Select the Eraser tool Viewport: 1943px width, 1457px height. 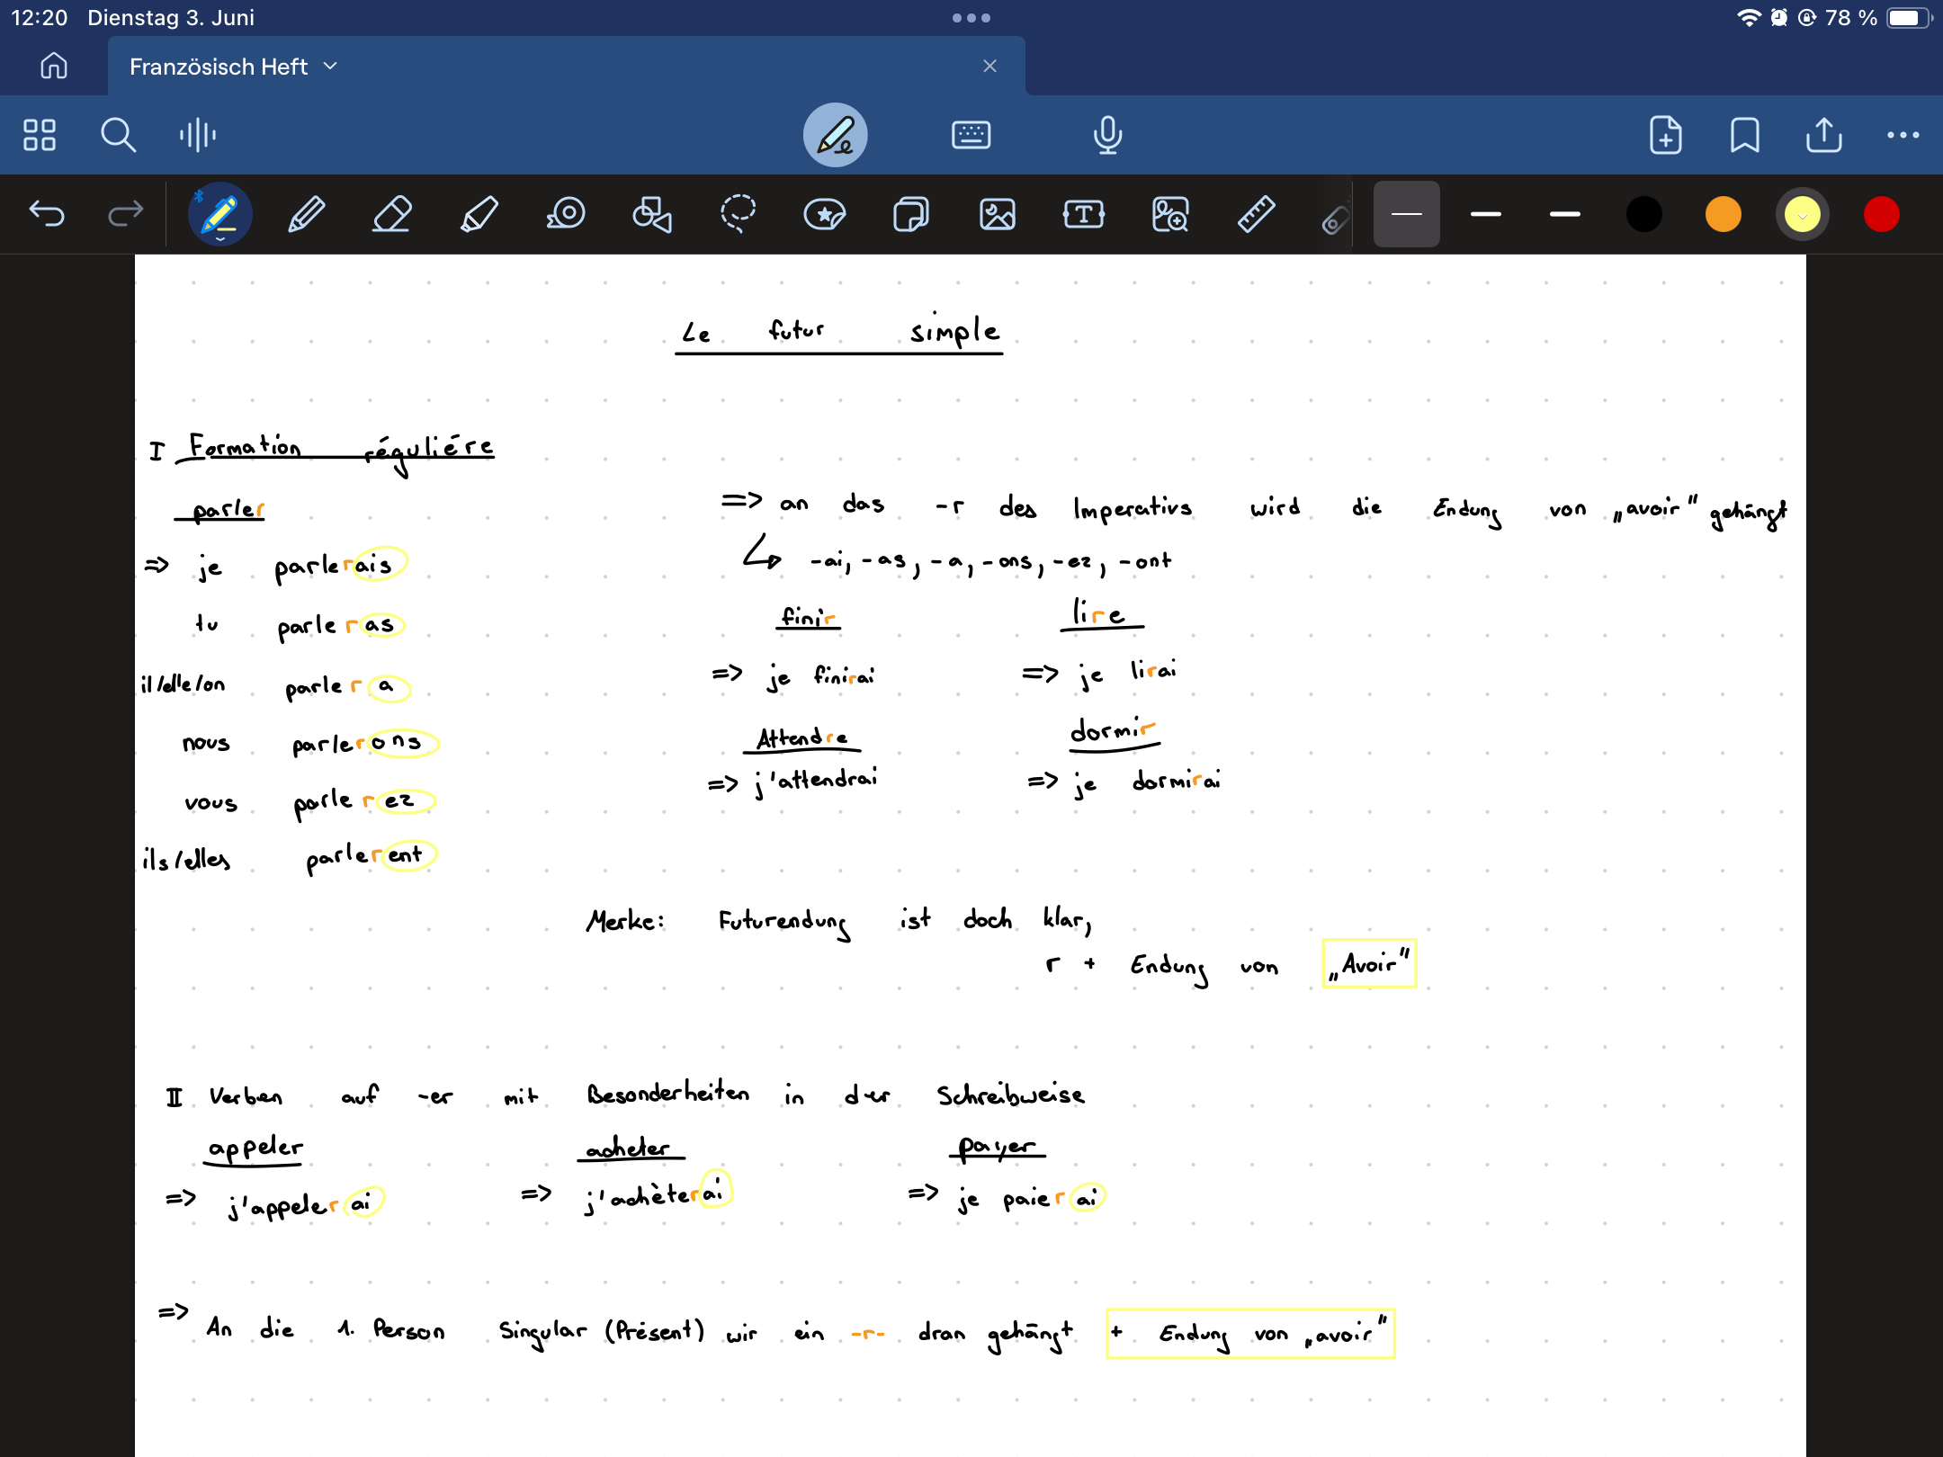click(x=392, y=214)
